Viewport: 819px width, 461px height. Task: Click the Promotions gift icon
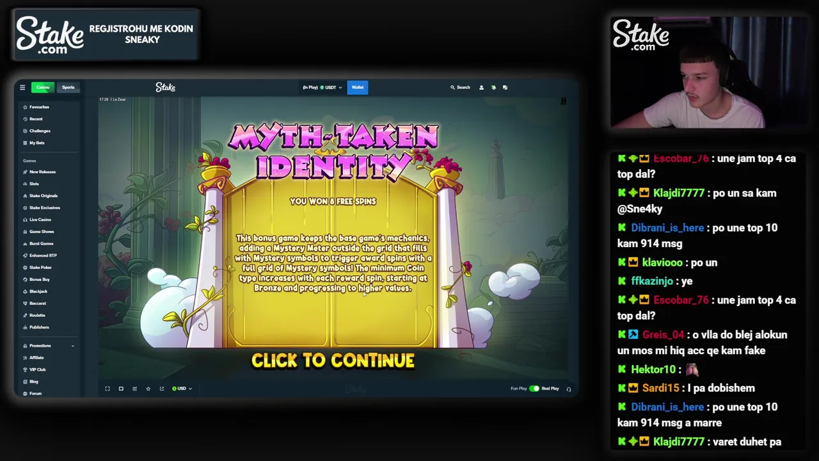(25, 346)
